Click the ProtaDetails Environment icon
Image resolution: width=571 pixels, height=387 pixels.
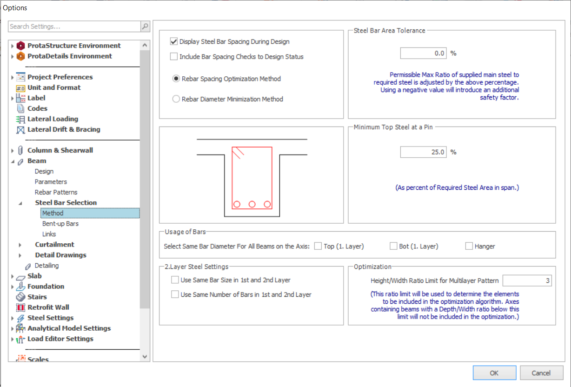[x=20, y=56]
